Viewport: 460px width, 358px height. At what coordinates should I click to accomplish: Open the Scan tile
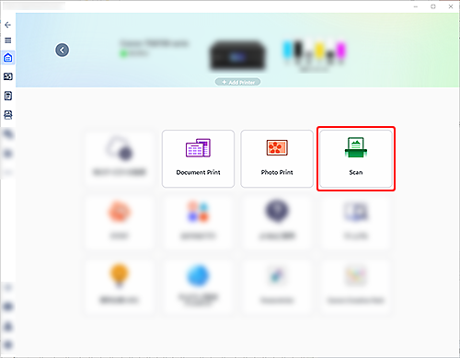(x=356, y=158)
